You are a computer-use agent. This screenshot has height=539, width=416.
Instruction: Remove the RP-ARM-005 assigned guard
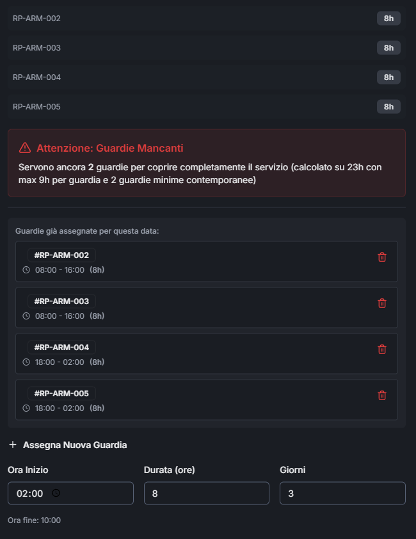pos(382,396)
